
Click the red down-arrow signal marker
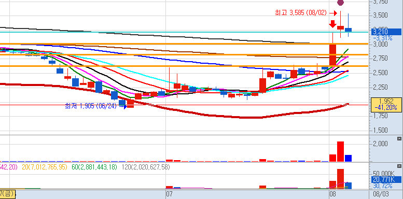(332, 24)
